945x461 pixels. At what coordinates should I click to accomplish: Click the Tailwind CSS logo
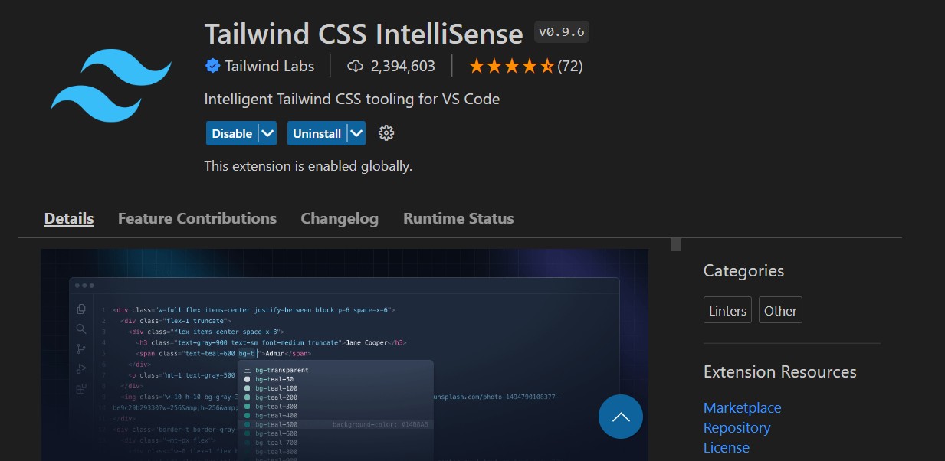click(x=111, y=86)
